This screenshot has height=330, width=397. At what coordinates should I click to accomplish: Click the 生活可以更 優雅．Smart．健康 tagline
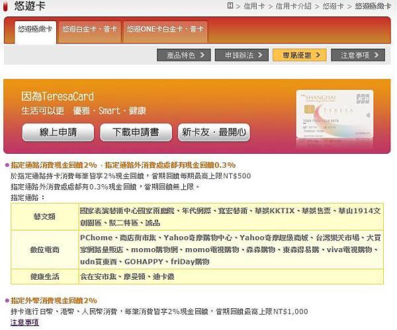pyautogui.click(x=83, y=111)
